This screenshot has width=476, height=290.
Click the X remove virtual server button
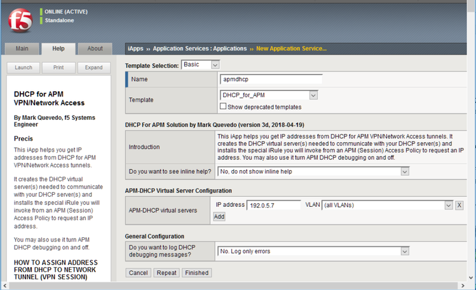point(459,205)
